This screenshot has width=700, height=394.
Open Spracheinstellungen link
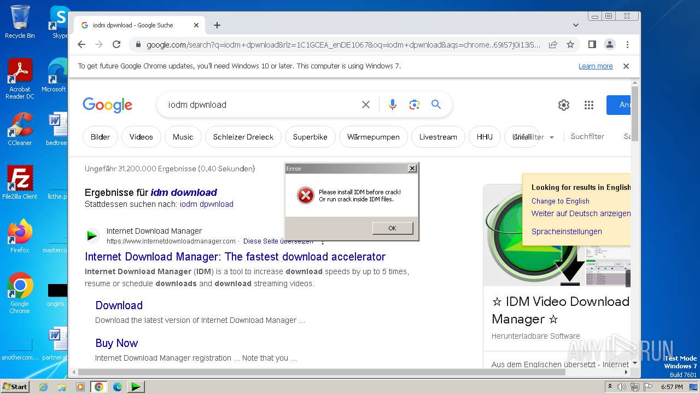coord(567,231)
